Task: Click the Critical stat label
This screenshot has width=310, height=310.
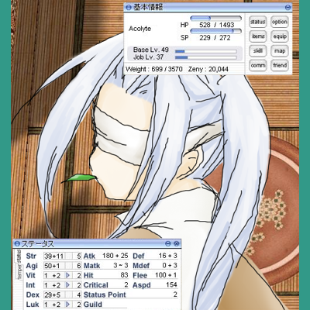Action: click(x=96, y=285)
